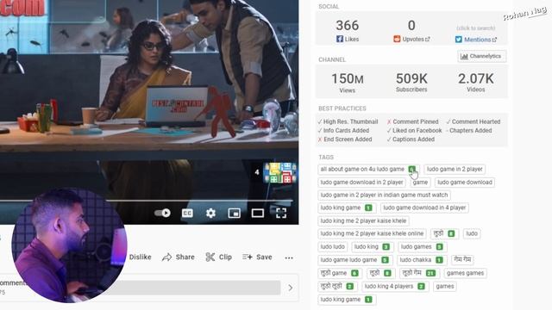Click 'Captions Added' best practice item
Screen dimensions: 552x310
[411, 139]
